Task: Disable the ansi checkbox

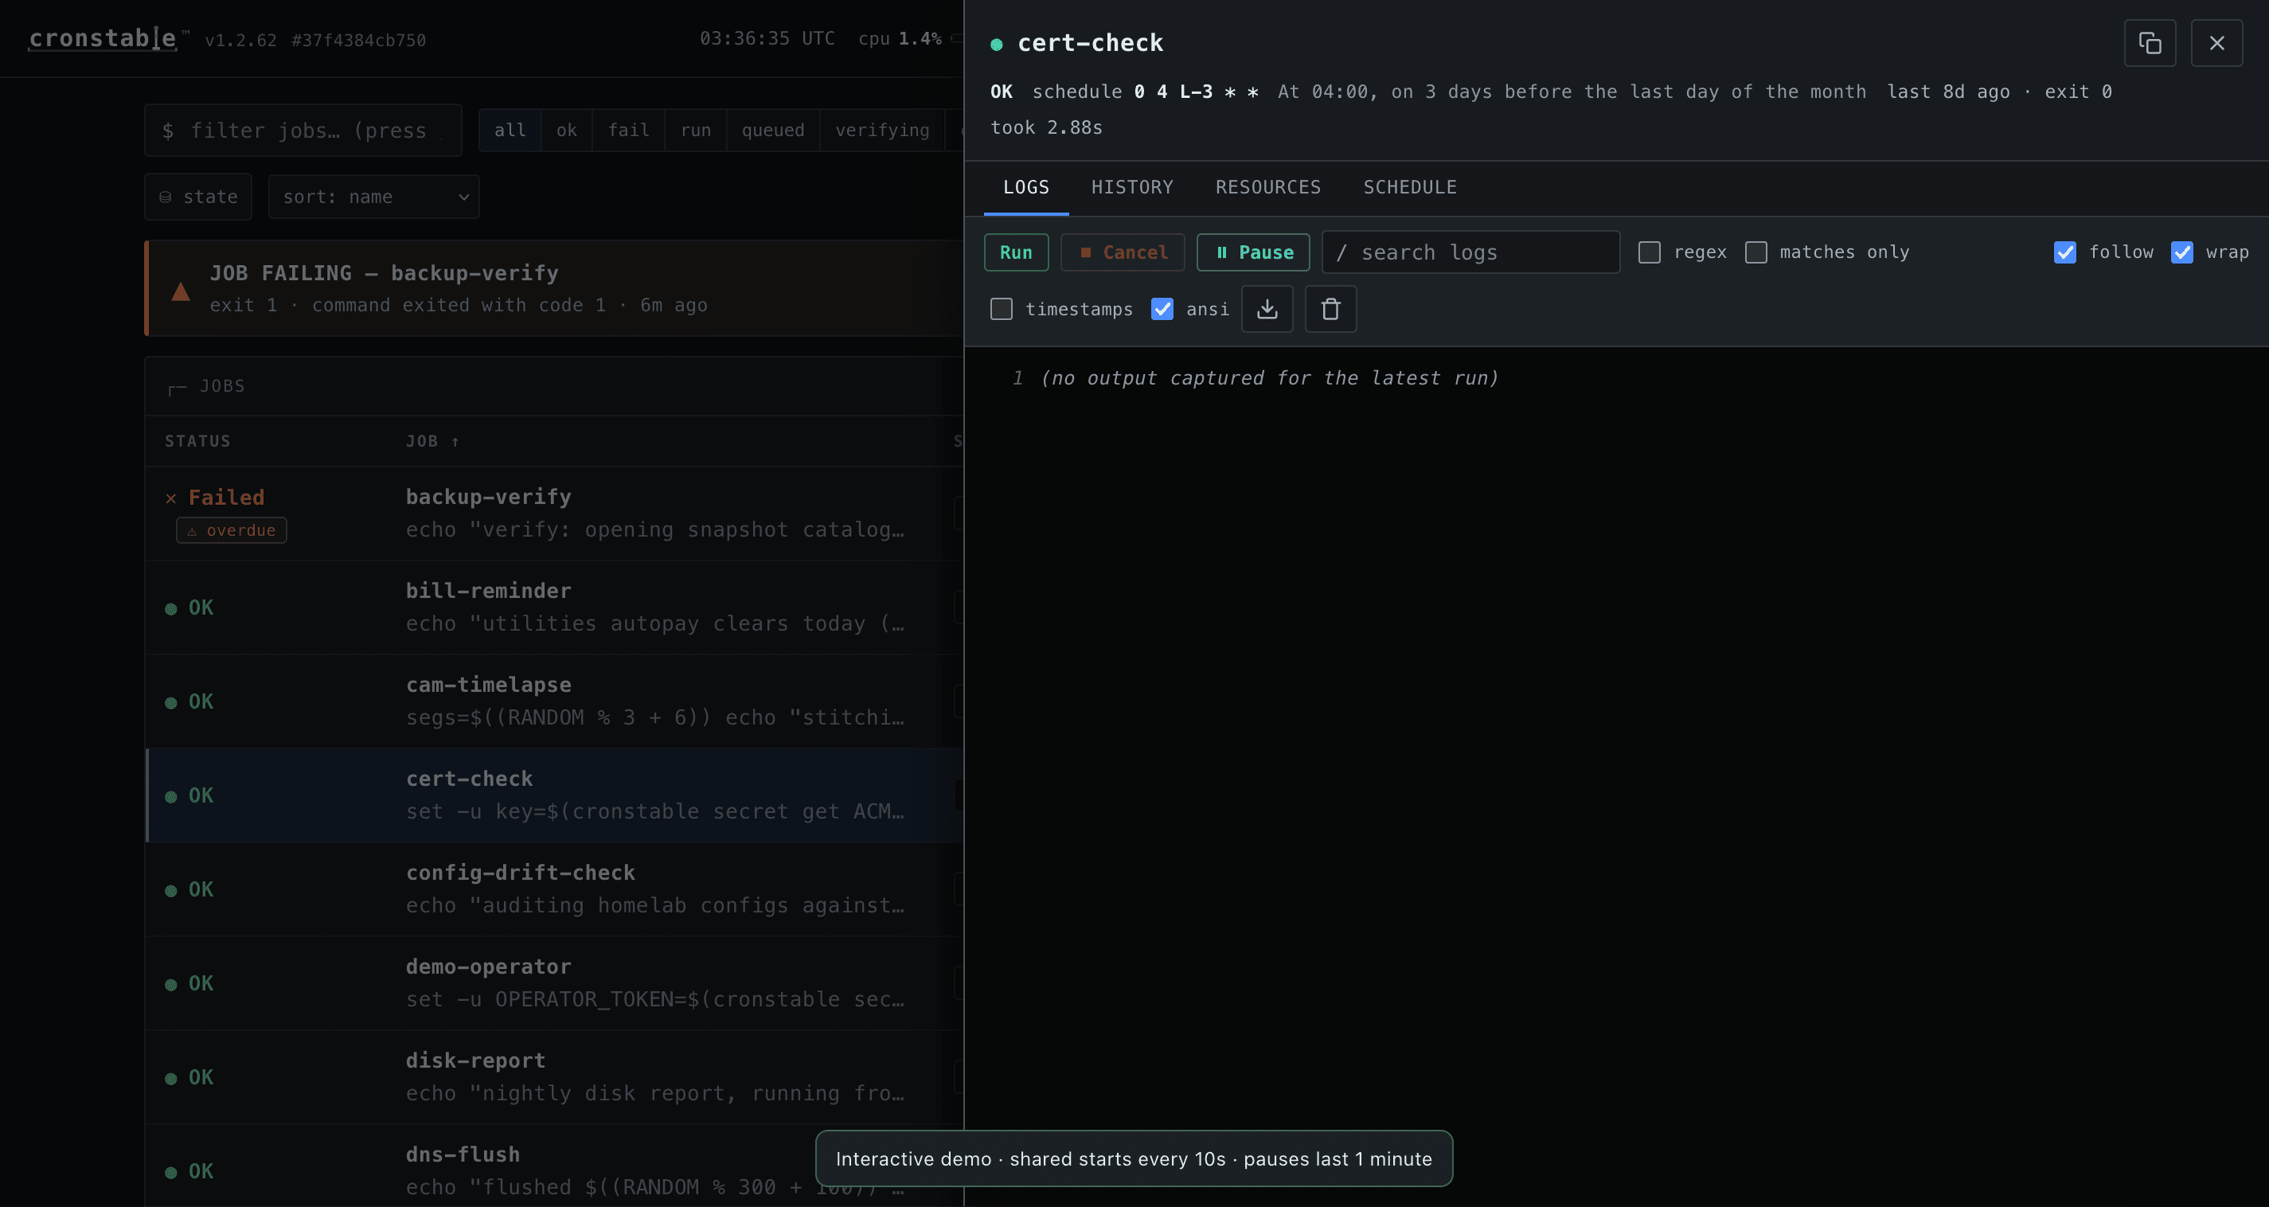Action: (1162, 309)
